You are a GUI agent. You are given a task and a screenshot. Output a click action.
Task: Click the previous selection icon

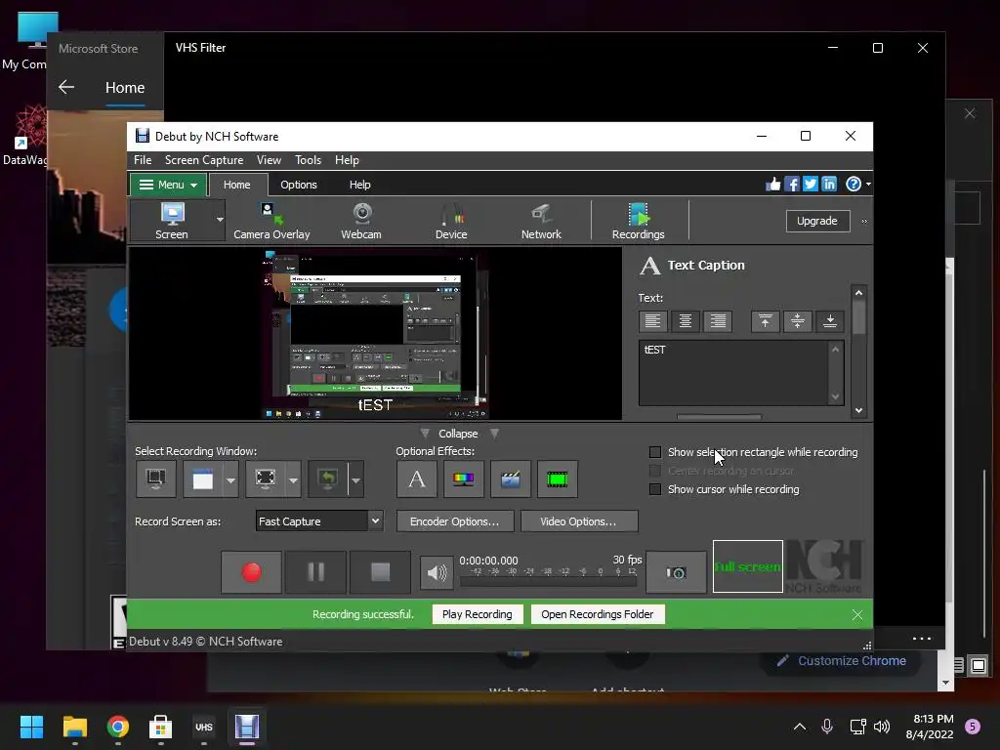(327, 479)
